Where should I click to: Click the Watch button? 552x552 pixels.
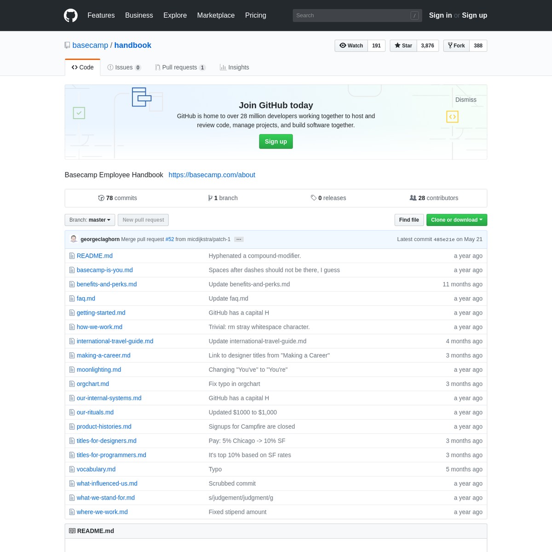[351, 46]
